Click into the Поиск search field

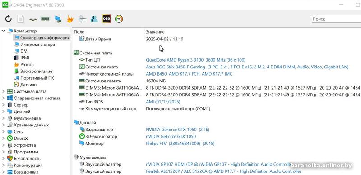point(336,19)
